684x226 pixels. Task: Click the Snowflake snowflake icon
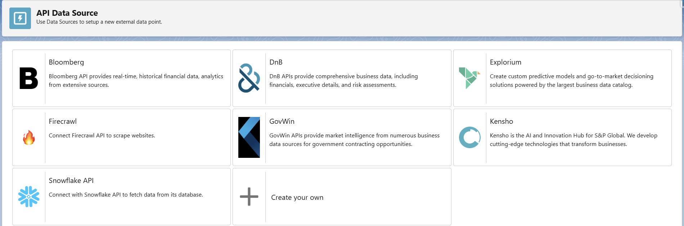(29, 197)
